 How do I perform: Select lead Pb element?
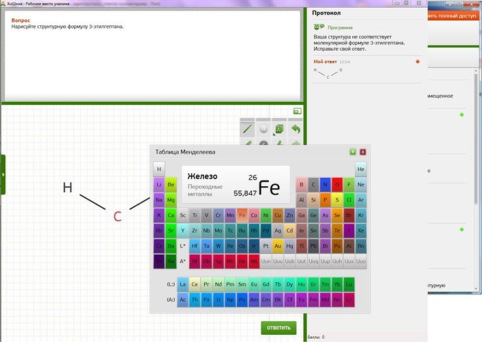coord(313,246)
